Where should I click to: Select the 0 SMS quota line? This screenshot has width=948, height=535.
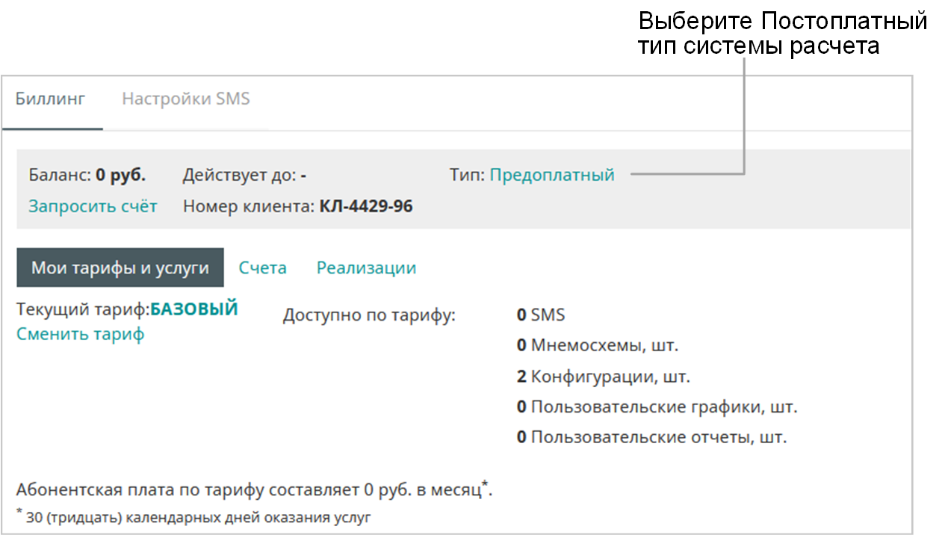coord(541,315)
